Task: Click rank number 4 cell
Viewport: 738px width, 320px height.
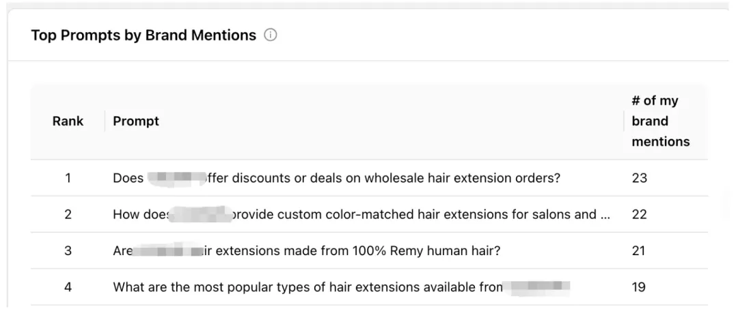Action: (x=68, y=287)
